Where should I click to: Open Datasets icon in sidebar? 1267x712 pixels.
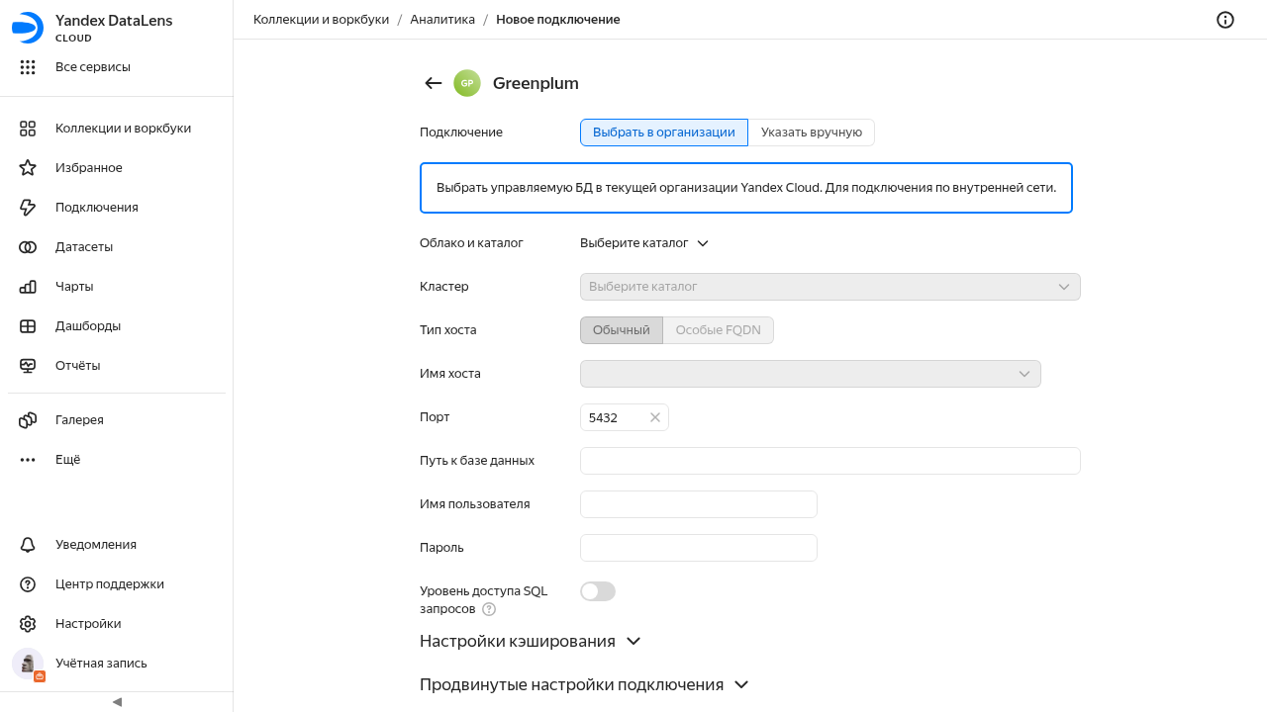point(28,247)
